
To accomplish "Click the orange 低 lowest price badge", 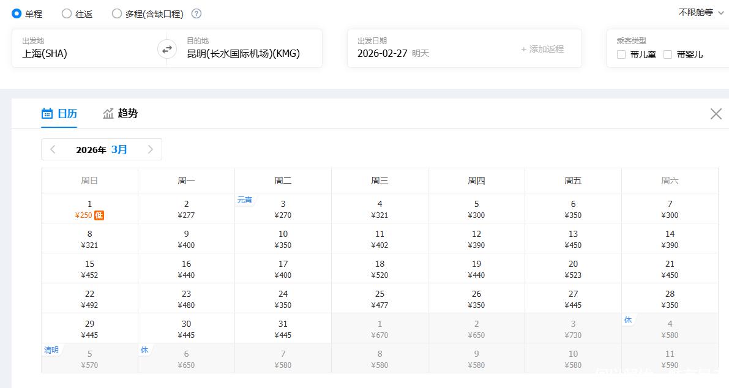I will [99, 215].
